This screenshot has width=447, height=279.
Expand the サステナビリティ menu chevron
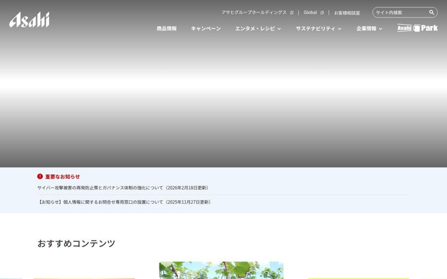coord(340,29)
